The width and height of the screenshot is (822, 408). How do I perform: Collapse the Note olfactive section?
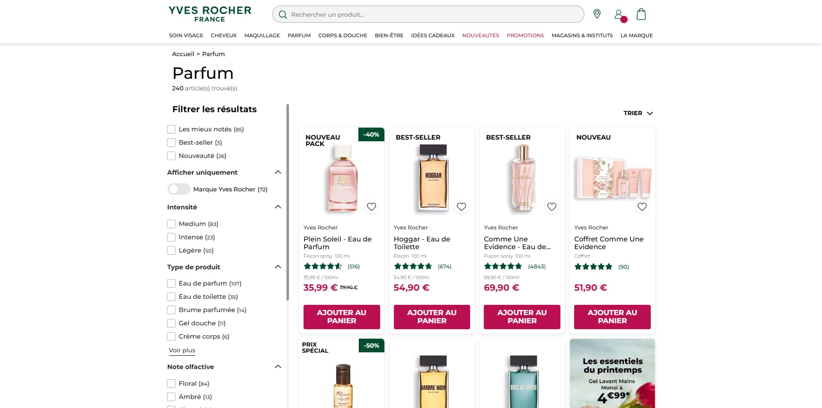(278, 366)
